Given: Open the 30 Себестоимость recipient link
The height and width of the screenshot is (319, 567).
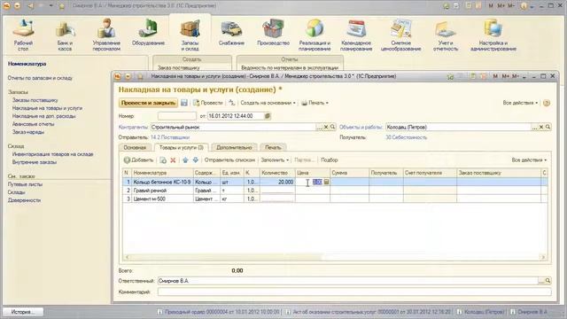Looking at the screenshot, I should pos(406,137).
